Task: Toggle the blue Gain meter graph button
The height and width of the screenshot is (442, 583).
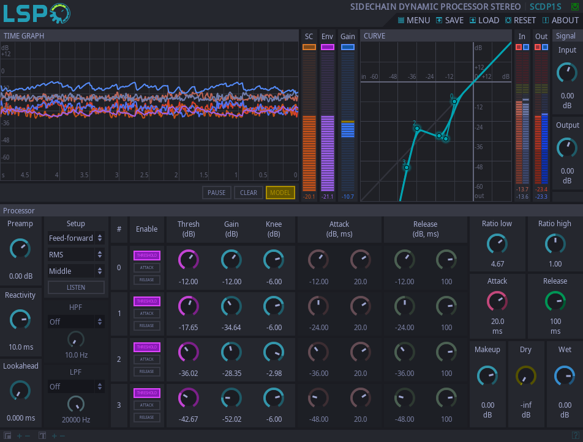Action: click(348, 47)
